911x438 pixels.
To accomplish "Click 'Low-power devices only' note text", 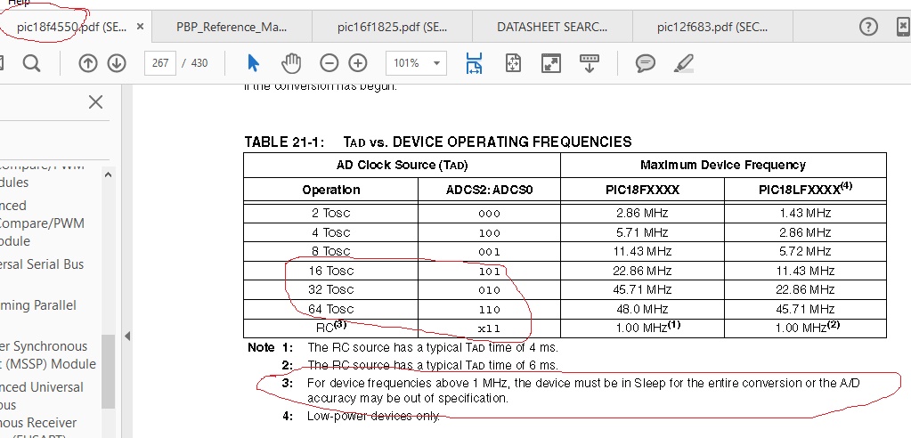I will point(373,416).
